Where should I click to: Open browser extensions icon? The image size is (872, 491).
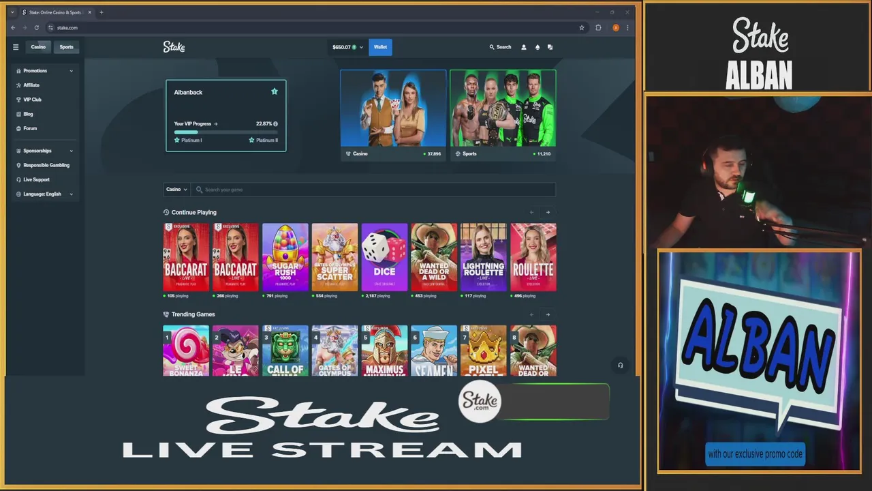[x=598, y=28]
